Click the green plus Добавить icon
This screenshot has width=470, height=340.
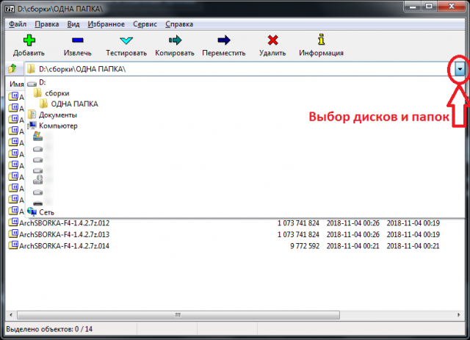pyautogui.click(x=29, y=40)
